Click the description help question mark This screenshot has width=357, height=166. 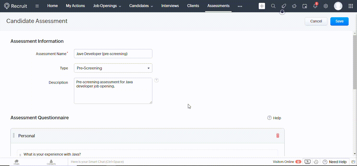[156, 80]
